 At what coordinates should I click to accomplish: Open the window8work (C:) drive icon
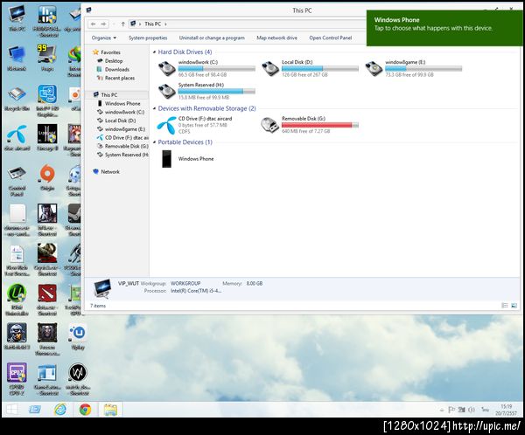point(166,68)
